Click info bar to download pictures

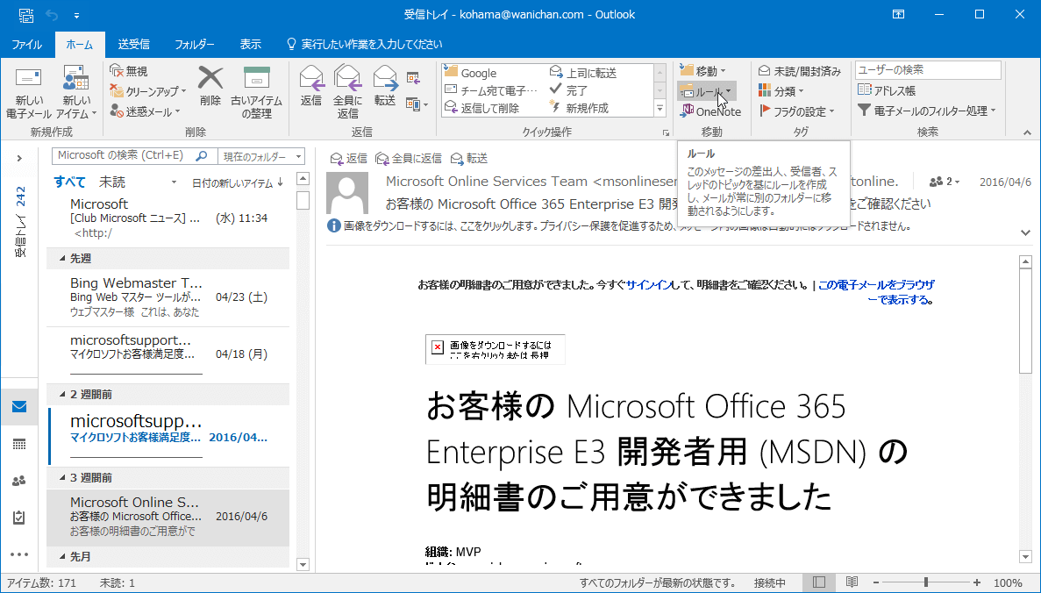[x=619, y=226]
